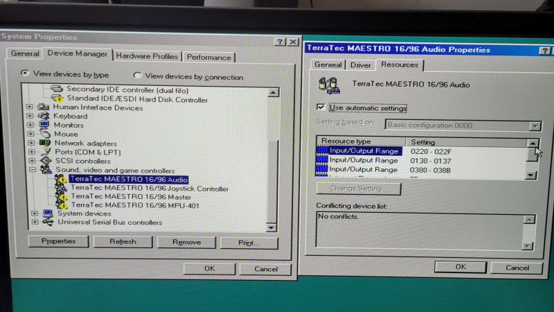The height and width of the screenshot is (312, 554).
Task: Click the Keyboard category icon
Action: 44,116
